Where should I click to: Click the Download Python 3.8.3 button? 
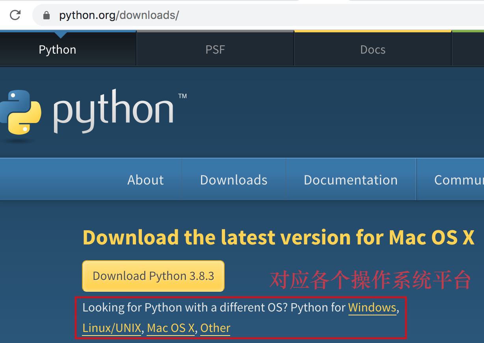tap(153, 276)
